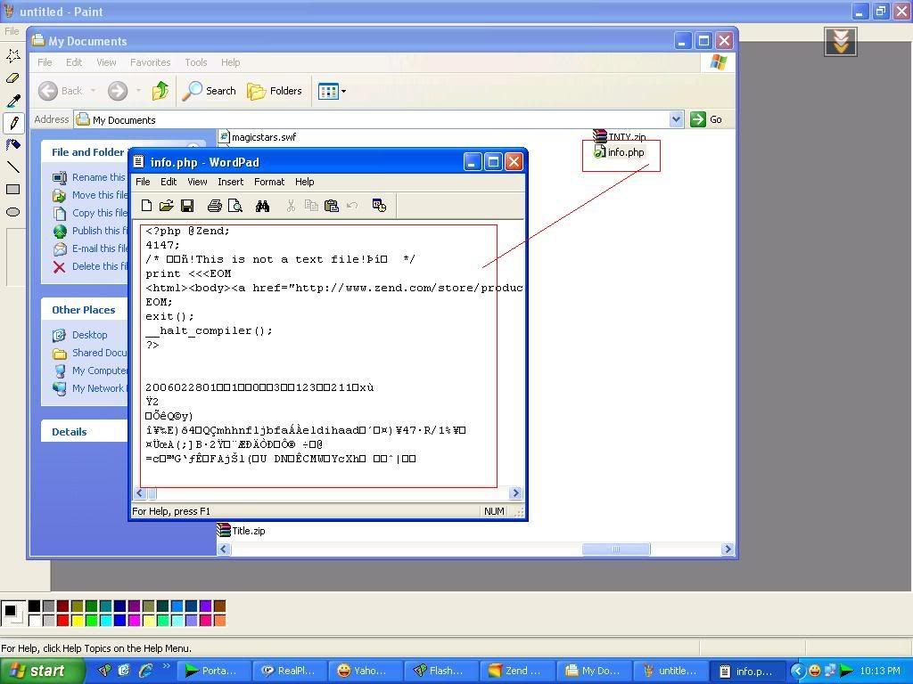Click the Up folder icon in My Documents

point(160,91)
